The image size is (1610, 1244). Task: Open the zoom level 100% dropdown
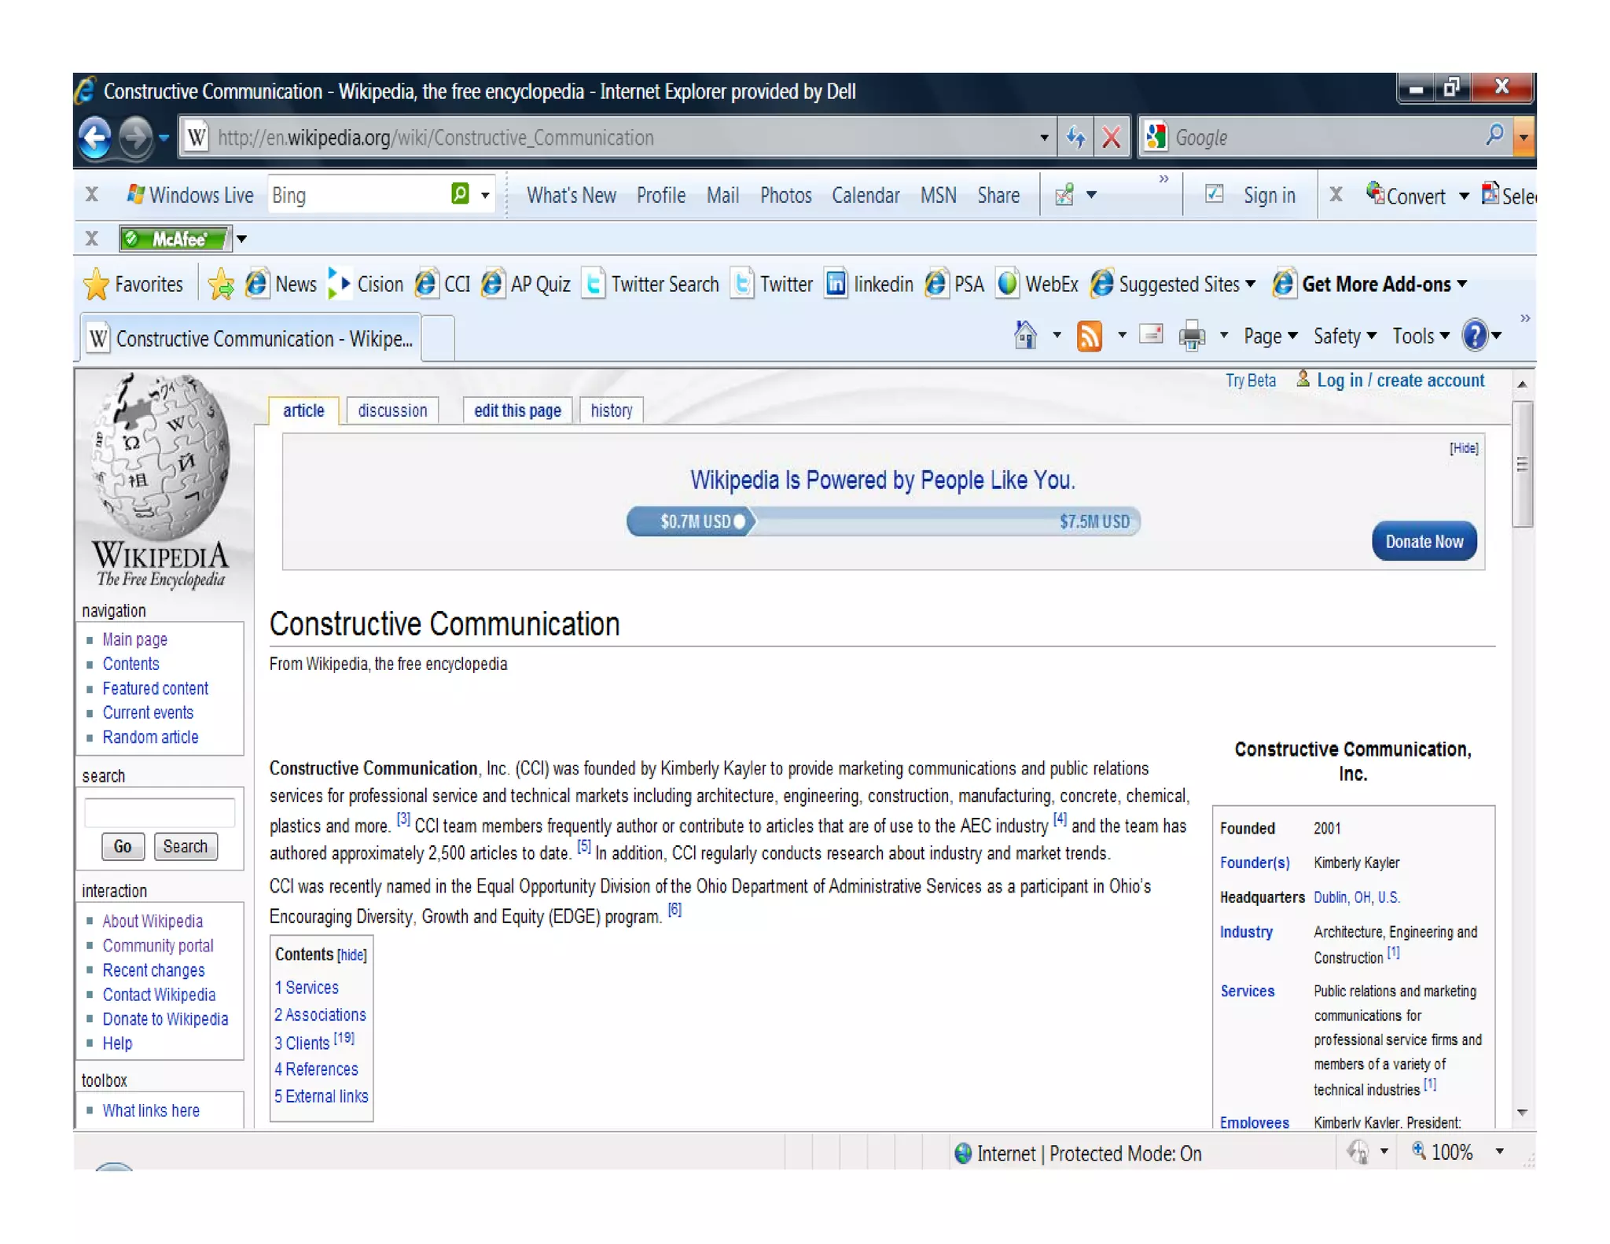pyautogui.click(x=1499, y=1152)
